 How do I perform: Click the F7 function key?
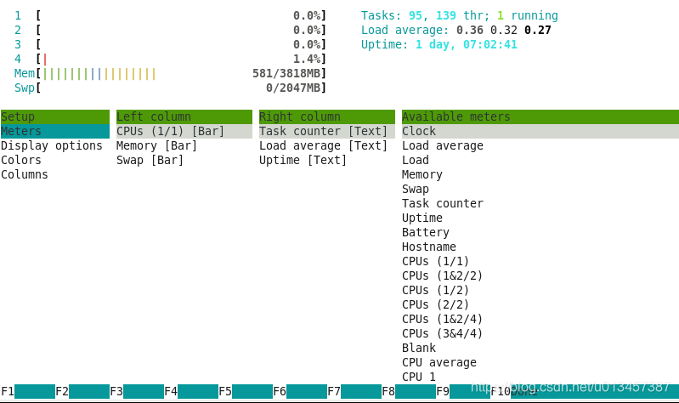coord(354,391)
